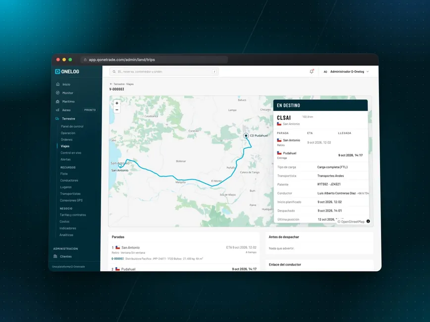Open Transportistas under Recursos
The height and width of the screenshot is (322, 430).
70,193
